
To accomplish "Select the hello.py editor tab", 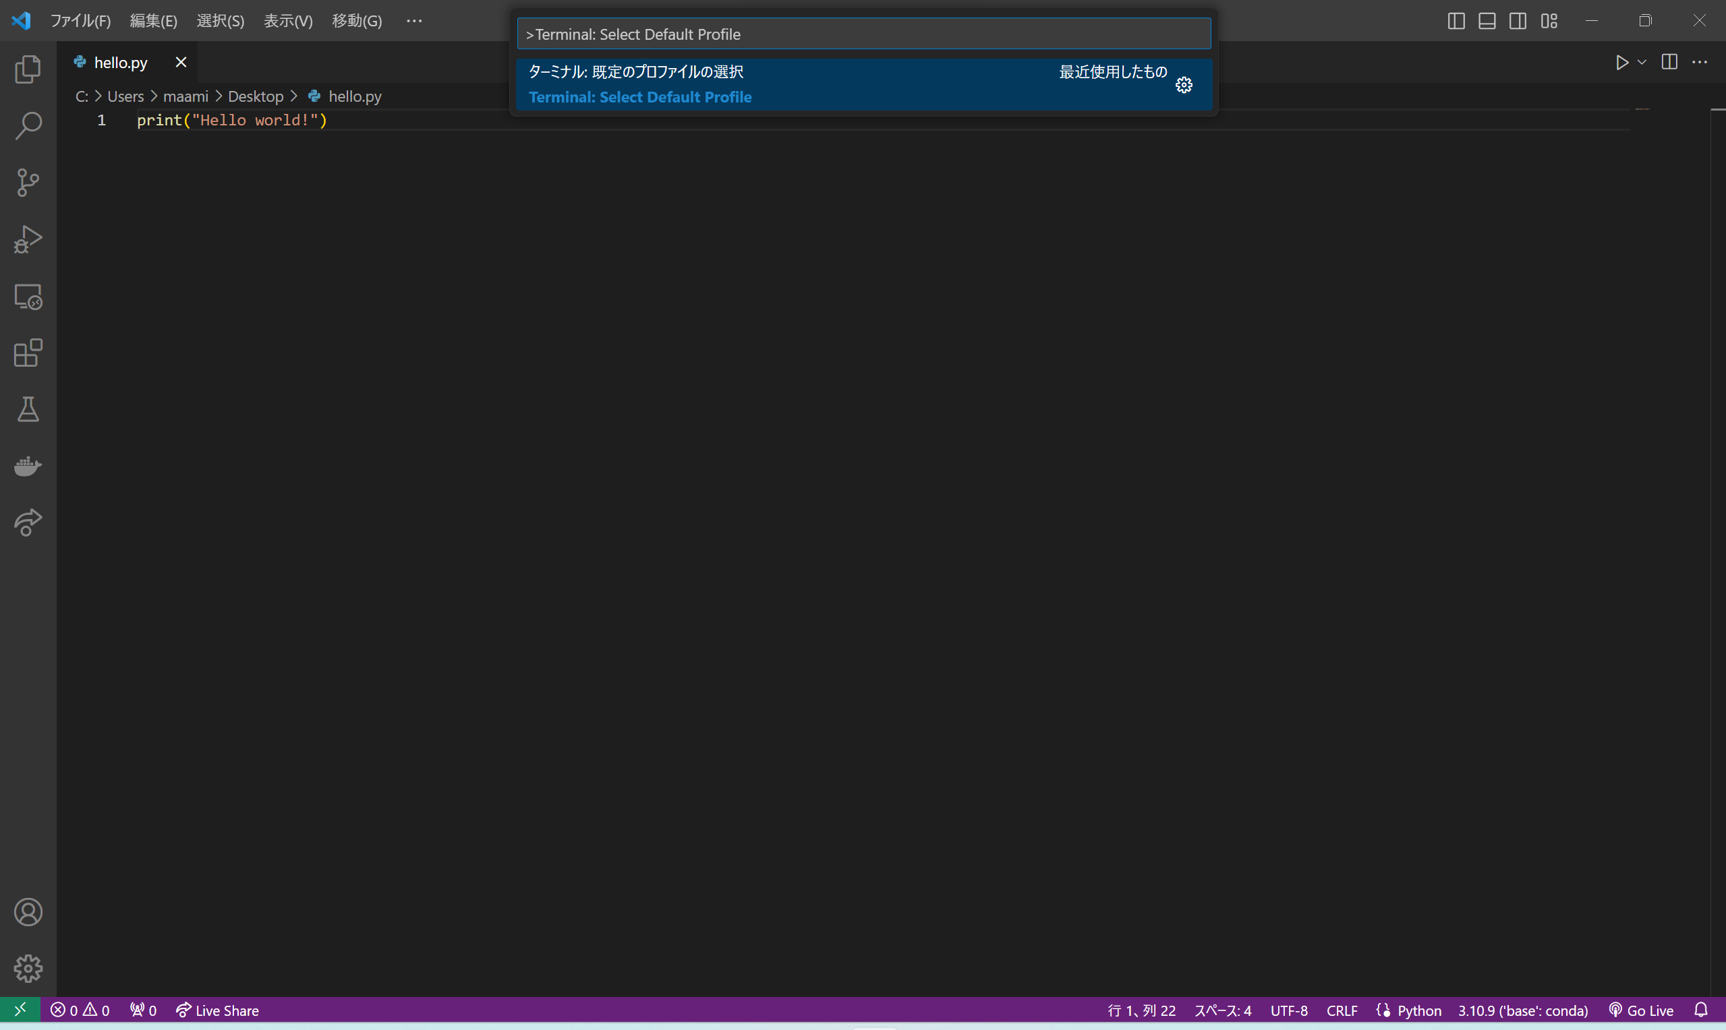I will 122,62.
